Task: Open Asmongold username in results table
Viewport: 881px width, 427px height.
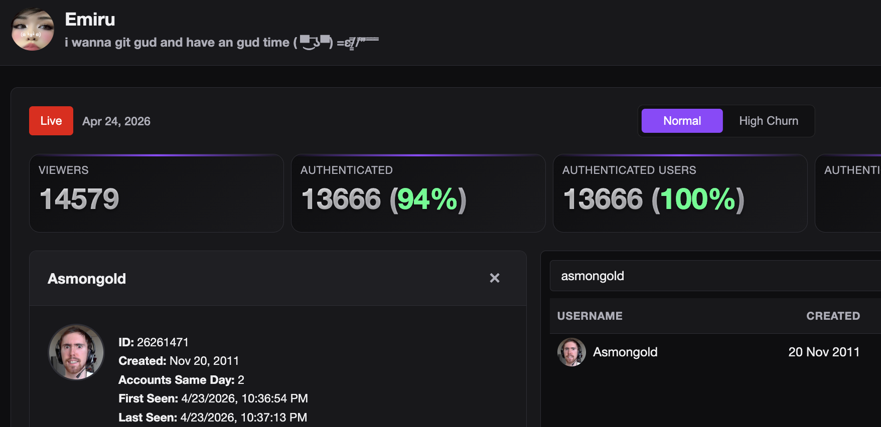Action: pos(625,352)
